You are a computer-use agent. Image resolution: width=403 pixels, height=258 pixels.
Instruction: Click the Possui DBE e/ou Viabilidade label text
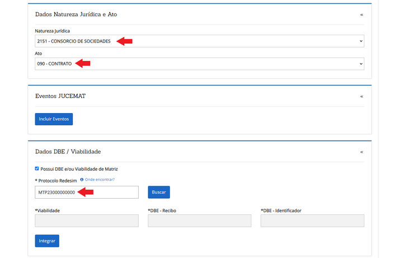79,168
